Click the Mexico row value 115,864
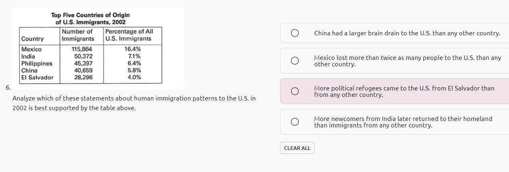 click(82, 49)
